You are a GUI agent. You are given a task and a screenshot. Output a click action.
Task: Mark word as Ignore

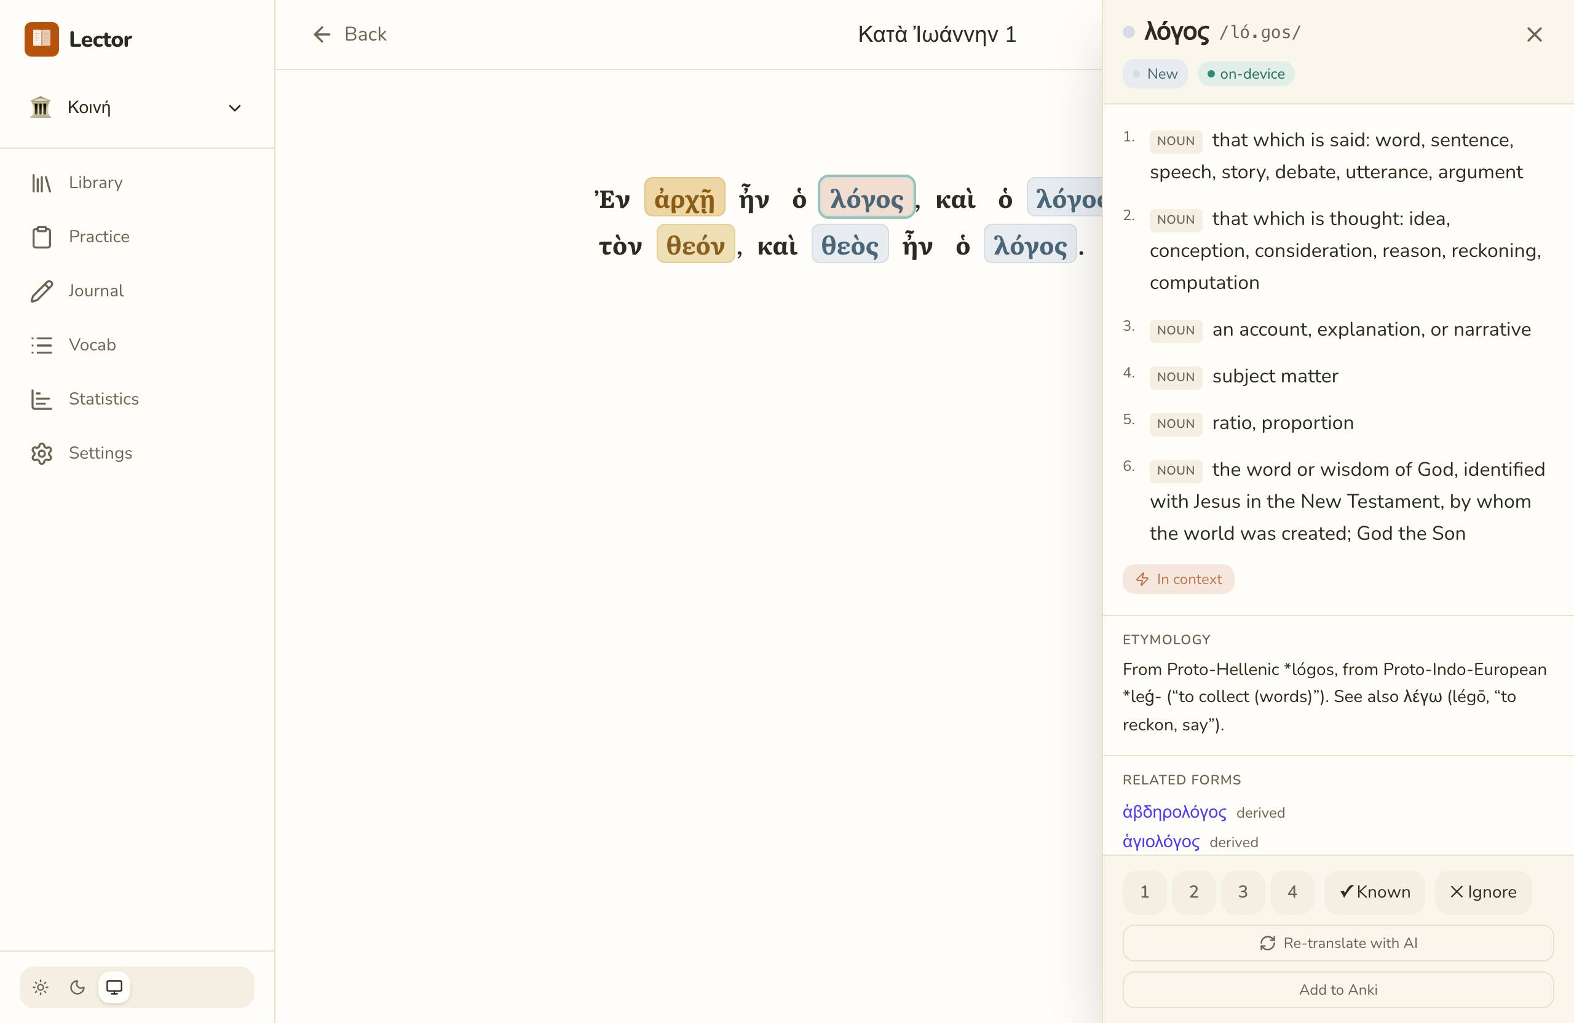tap(1484, 891)
